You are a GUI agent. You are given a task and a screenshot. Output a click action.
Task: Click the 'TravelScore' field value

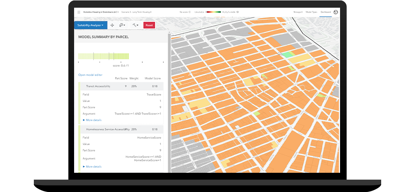tap(154, 94)
